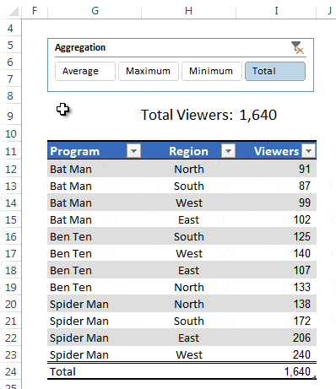Clear the Aggregation slicer filter
This screenshot has height=389, width=336.
point(297,47)
